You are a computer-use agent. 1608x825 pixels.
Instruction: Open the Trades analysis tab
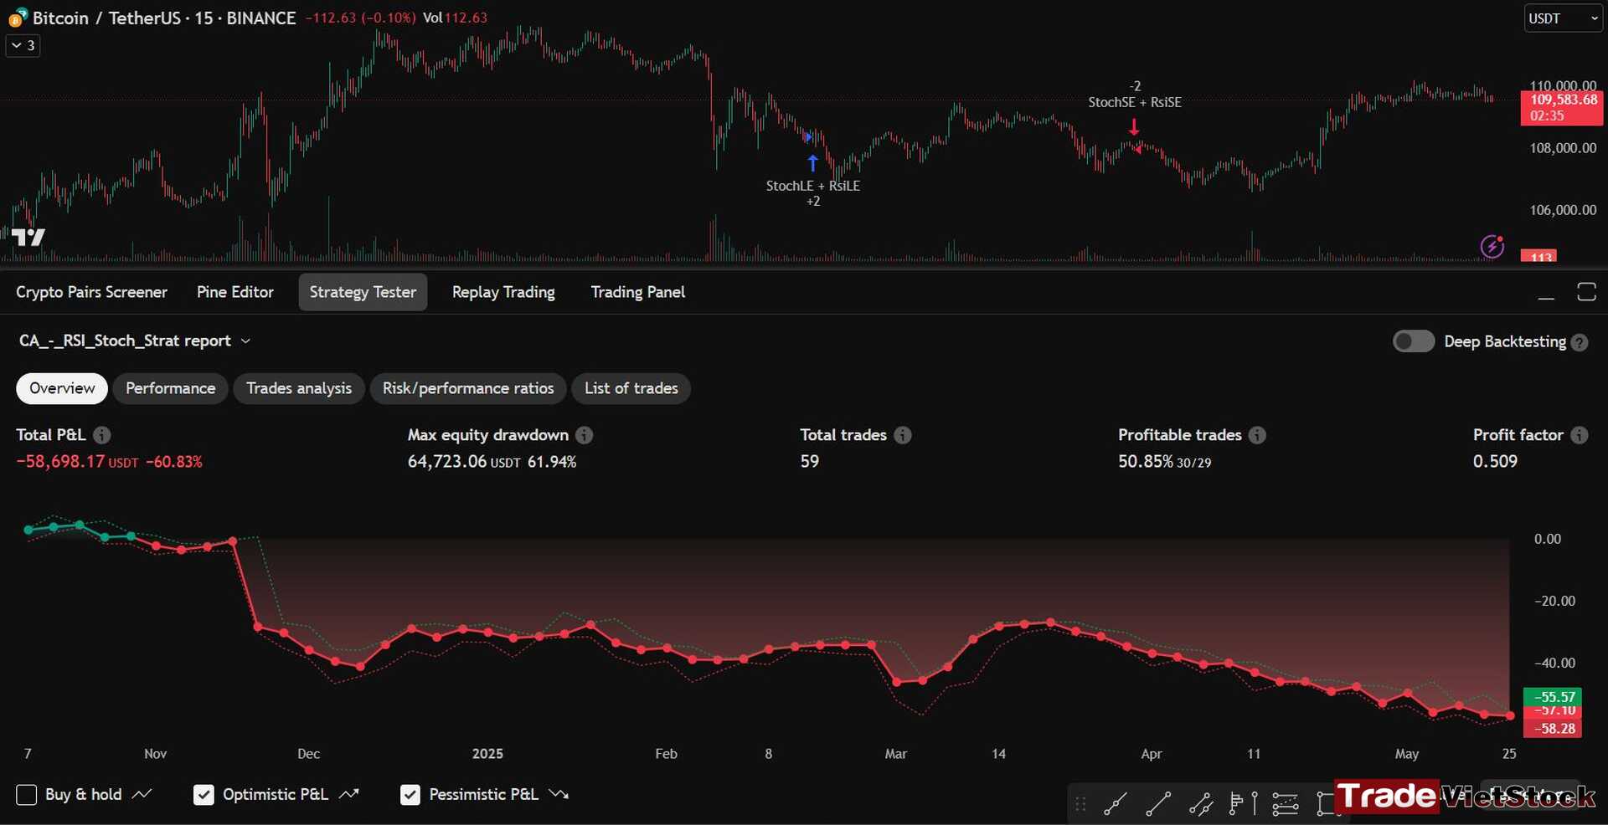[x=299, y=388]
